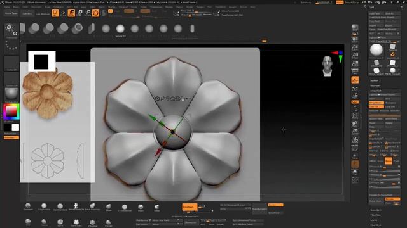The width and height of the screenshot is (407, 228).
Task: Select the ring-shaped insert mesh
Action: (77, 28)
